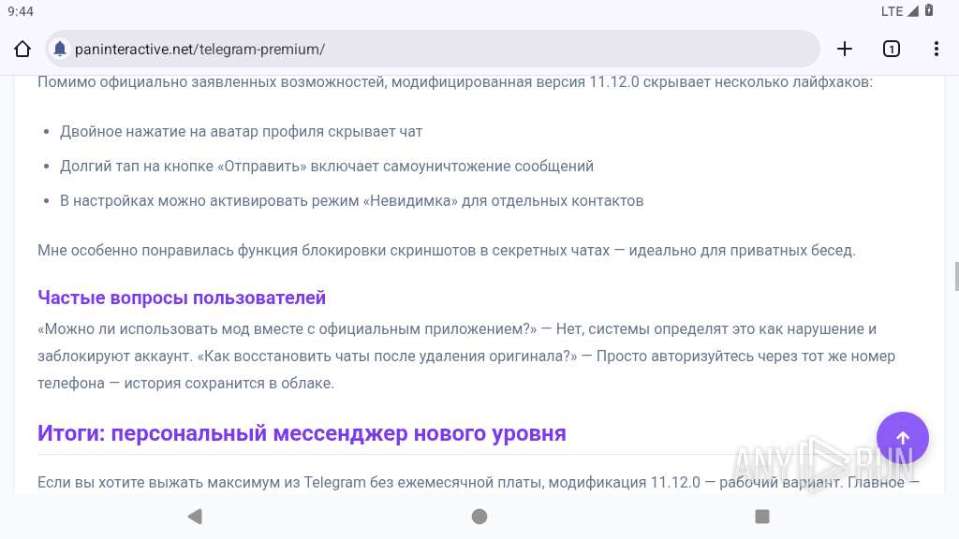Click bullet about режим «Невидимка» for contacts
Viewport: 959px width, 539px height.
pyautogui.click(x=352, y=201)
